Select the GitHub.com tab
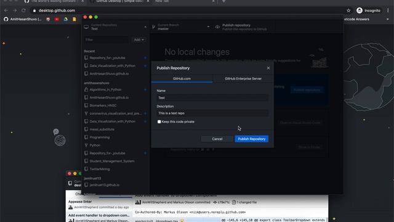394x222 pixels. [x=182, y=78]
